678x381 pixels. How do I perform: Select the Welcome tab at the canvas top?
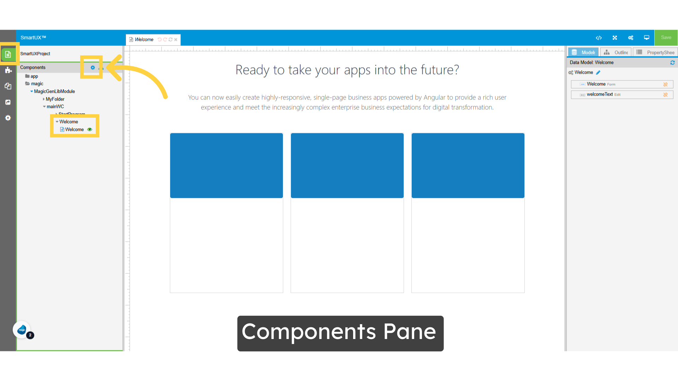[x=145, y=40]
